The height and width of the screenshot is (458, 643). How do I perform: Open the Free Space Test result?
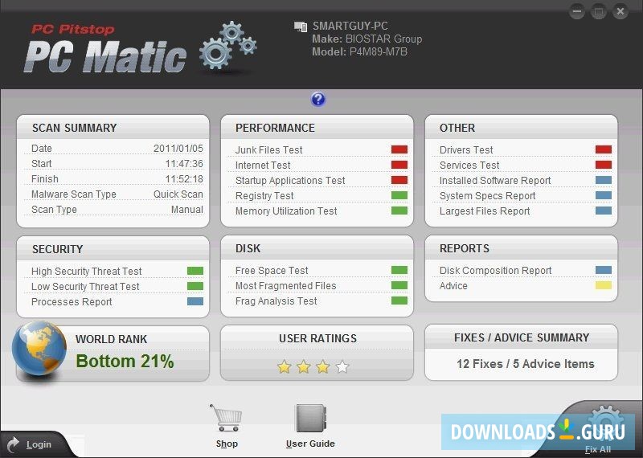[272, 271]
